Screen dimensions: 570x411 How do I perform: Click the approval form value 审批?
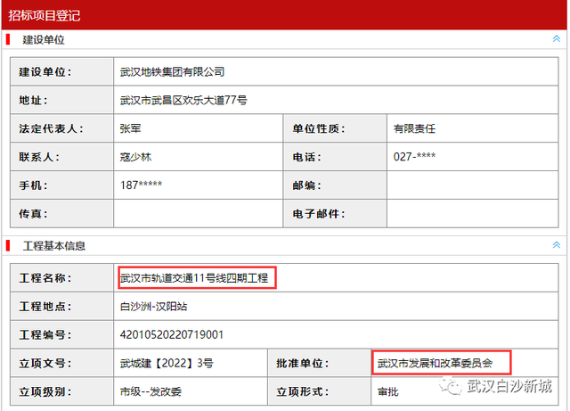388,391
